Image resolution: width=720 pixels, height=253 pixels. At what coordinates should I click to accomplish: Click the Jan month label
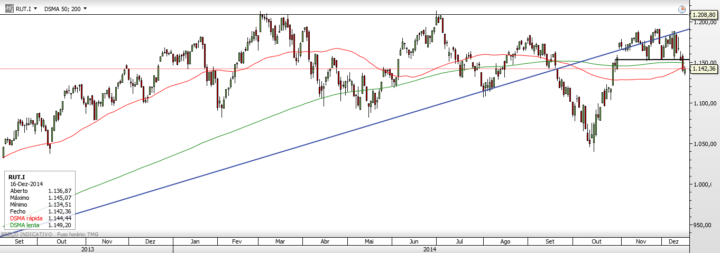[x=195, y=241]
